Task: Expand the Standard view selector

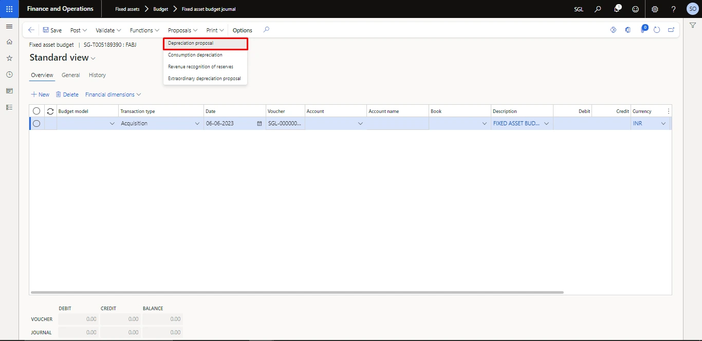Action: point(62,58)
